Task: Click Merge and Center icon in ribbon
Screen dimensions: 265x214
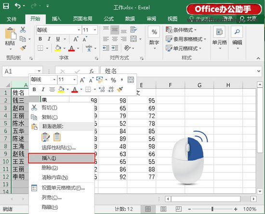Action: (133, 39)
